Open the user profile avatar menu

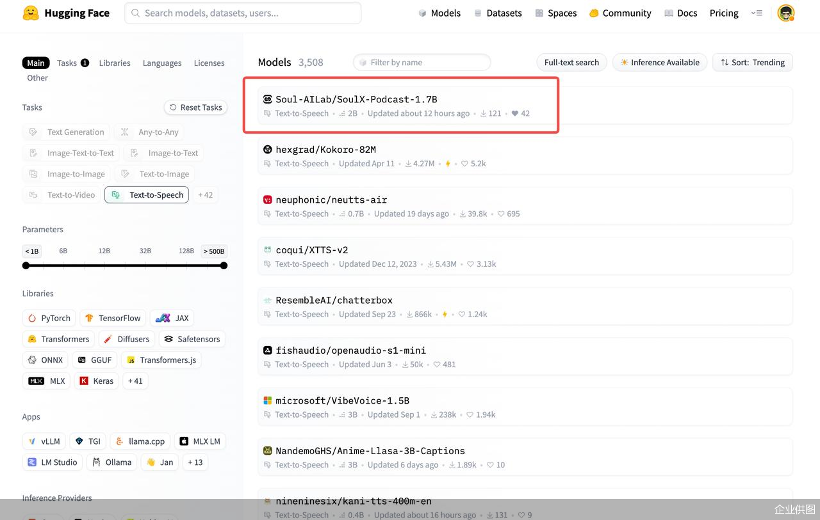pyautogui.click(x=785, y=13)
